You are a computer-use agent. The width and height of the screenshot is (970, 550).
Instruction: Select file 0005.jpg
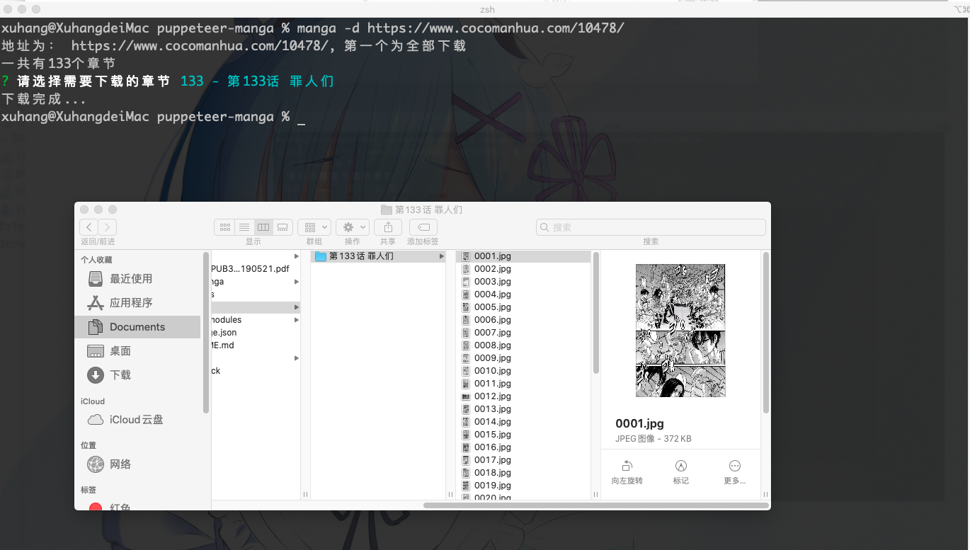point(523,307)
